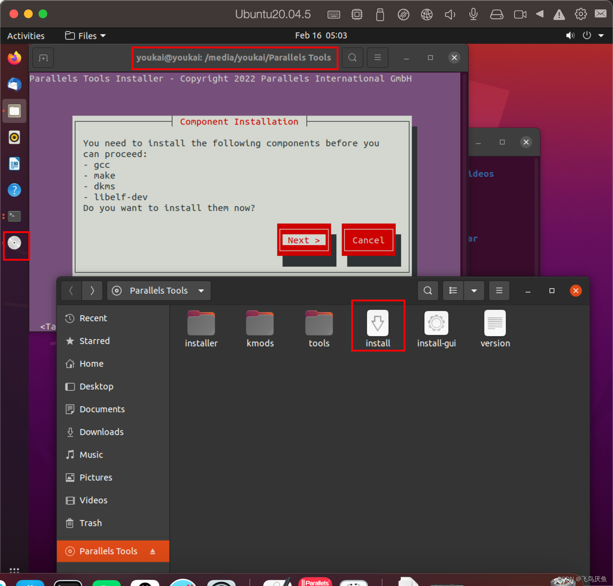Screen dimensions: 613x586
Task: Open Rhythmbox music player in dock
Action: [15, 137]
